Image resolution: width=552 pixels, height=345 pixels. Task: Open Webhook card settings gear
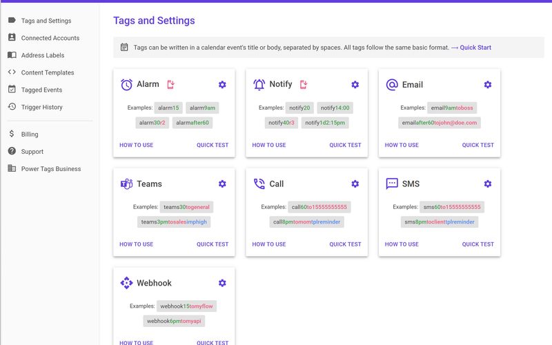(x=222, y=283)
